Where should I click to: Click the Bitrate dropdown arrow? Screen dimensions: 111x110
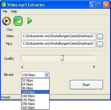tap(47, 75)
